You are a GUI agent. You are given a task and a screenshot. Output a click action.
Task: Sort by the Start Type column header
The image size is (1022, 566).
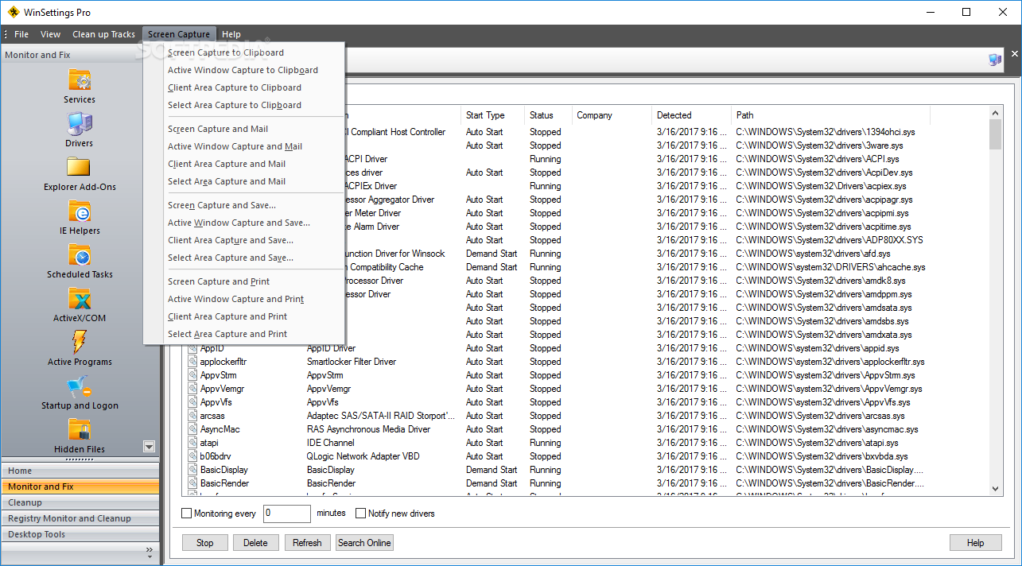(493, 115)
